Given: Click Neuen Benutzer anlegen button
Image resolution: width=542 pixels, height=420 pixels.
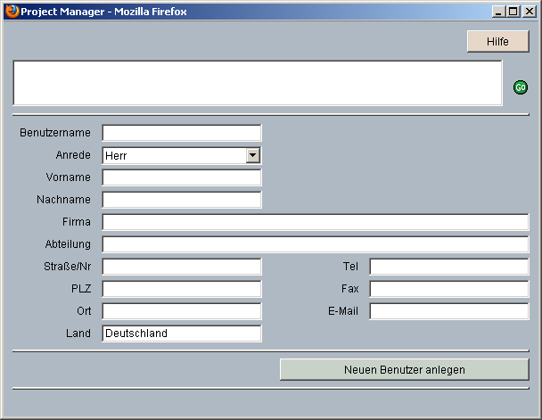Looking at the screenshot, I should 404,369.
